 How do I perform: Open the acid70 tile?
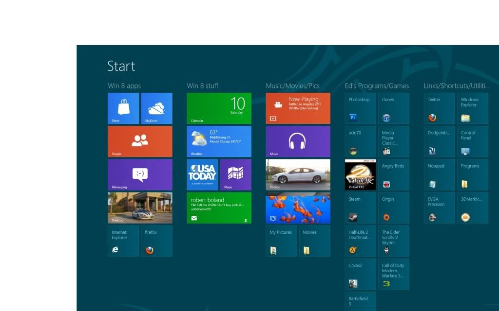pyautogui.click(x=360, y=141)
